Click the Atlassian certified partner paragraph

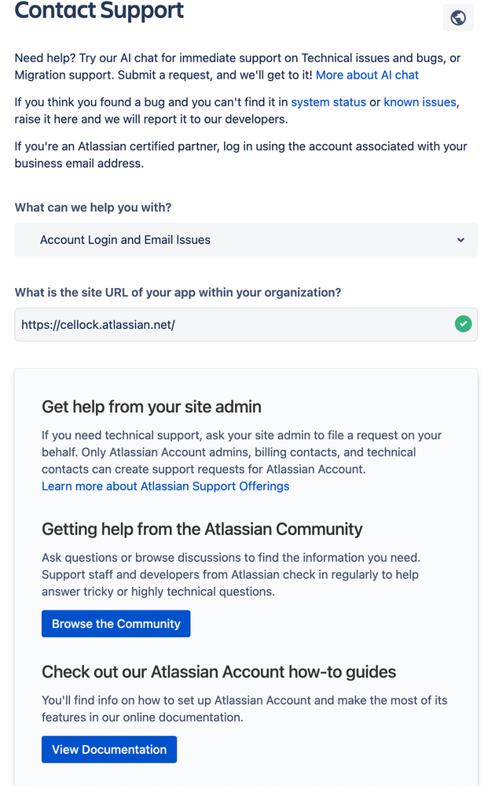point(240,155)
